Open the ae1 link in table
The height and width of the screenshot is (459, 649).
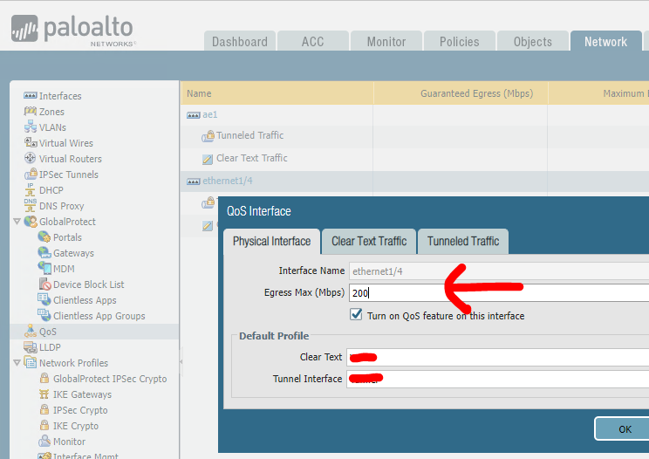(210, 114)
